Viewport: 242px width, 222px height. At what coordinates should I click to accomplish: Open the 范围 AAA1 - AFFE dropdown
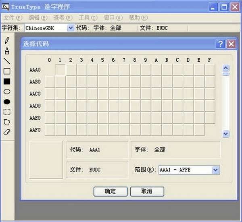[215, 170]
